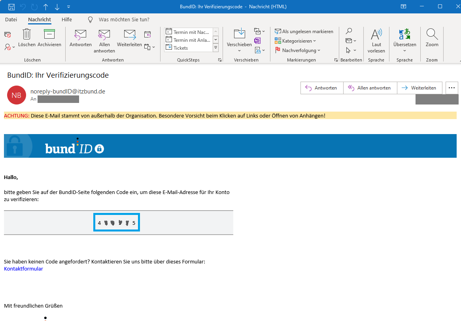Screen dimensions: 461x321
Task: Click the email subject 'BundID: Ihr Verifizierungscode'
Action: [x=58, y=75]
